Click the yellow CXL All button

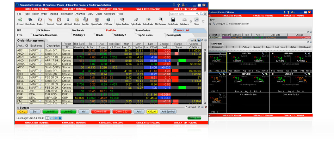pos(152,111)
